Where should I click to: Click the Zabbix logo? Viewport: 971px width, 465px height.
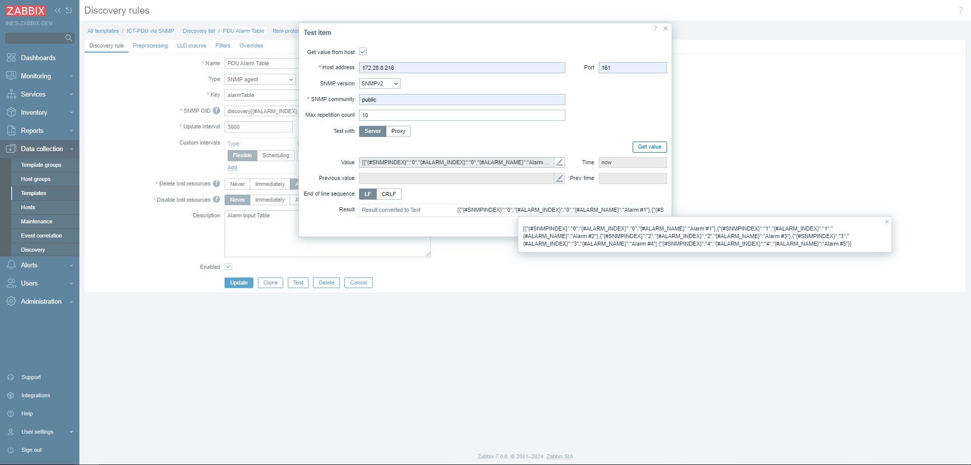(x=26, y=11)
